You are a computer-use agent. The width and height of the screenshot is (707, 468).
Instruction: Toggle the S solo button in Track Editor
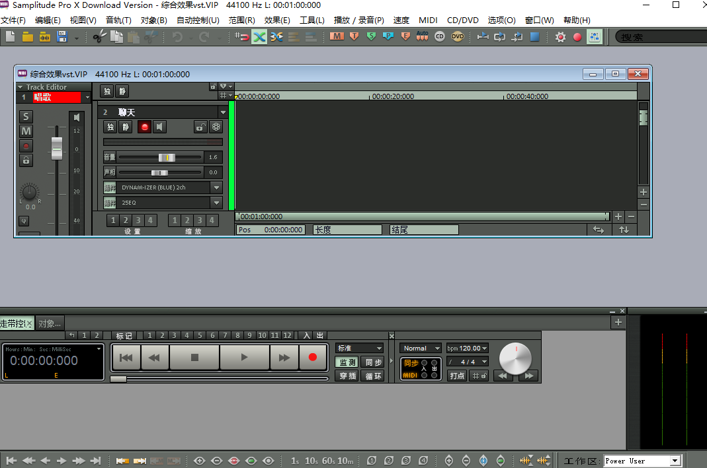[26, 117]
